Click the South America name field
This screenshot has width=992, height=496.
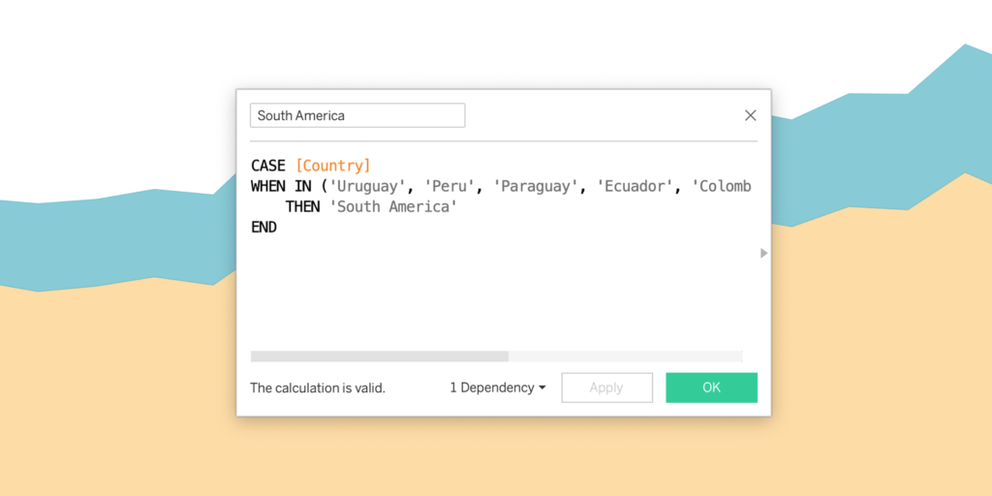tap(357, 116)
